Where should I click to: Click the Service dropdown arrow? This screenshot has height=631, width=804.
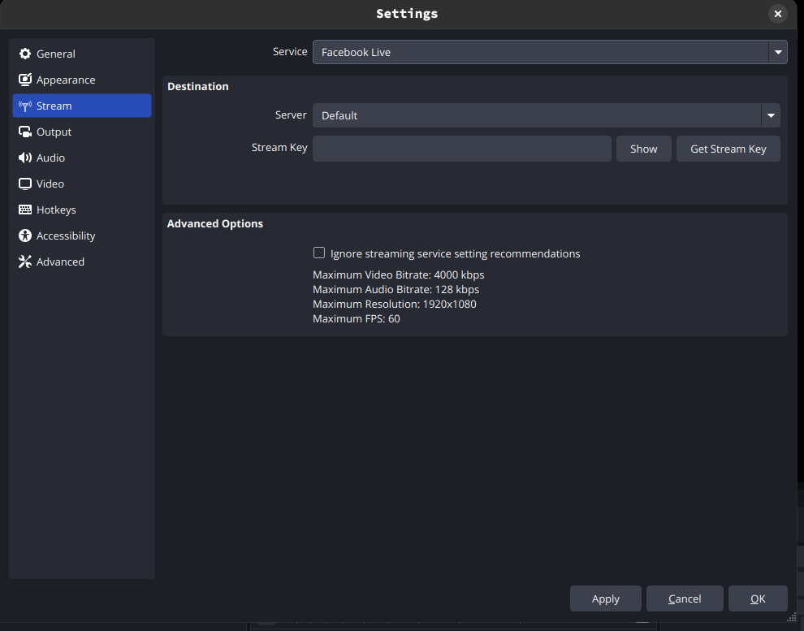point(777,52)
